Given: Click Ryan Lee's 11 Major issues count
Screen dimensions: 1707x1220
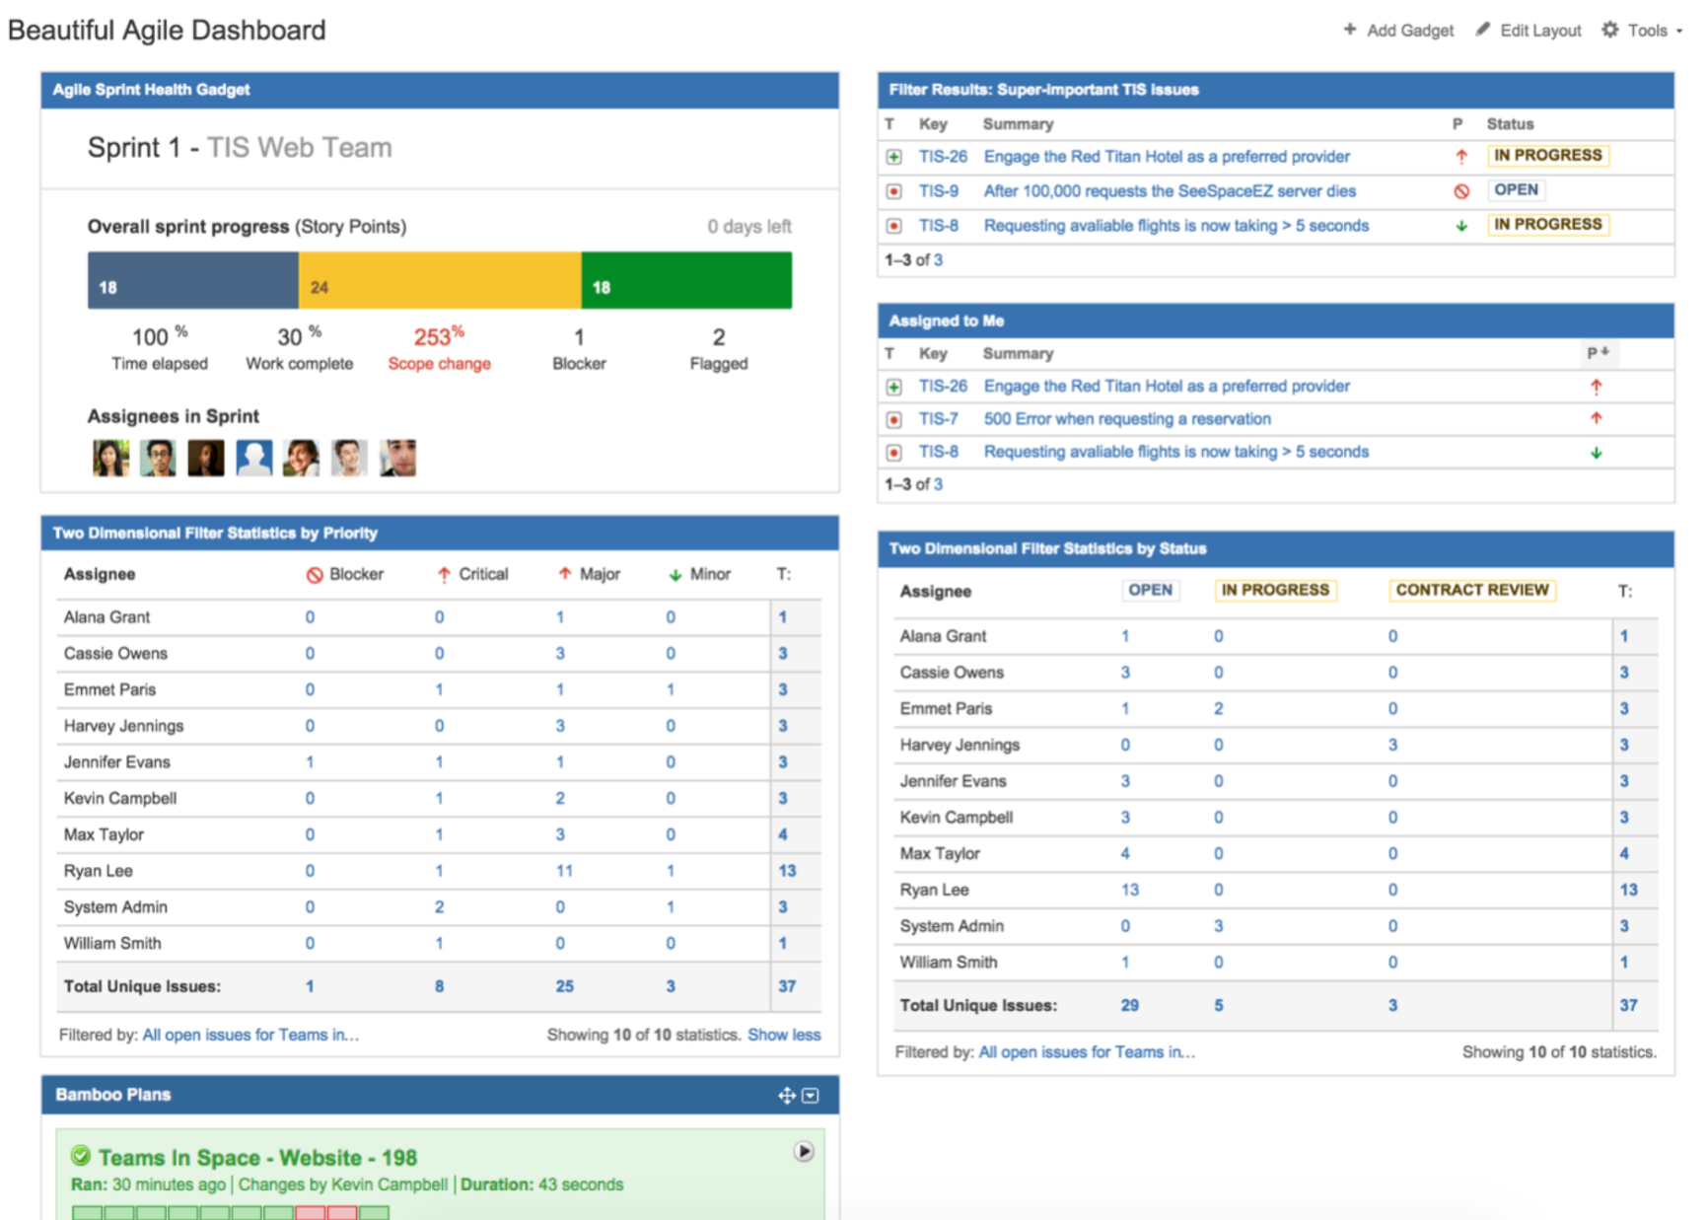Looking at the screenshot, I should point(564,871).
